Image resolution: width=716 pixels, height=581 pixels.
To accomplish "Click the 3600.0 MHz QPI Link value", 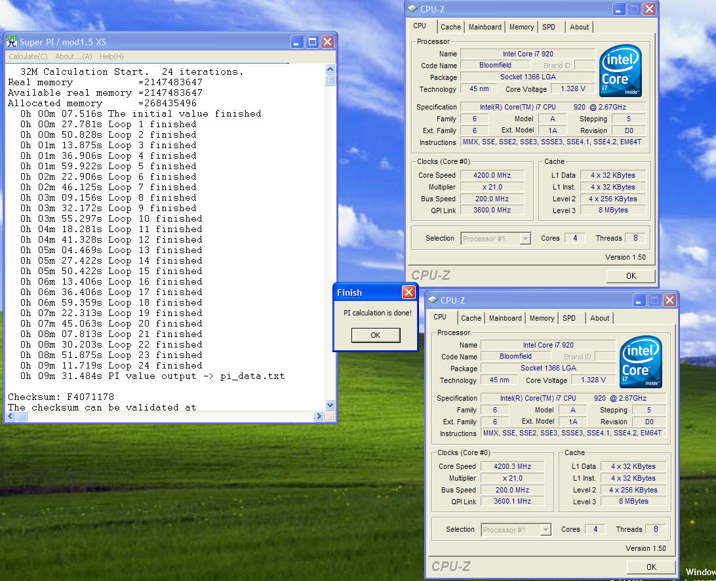I will (x=492, y=210).
